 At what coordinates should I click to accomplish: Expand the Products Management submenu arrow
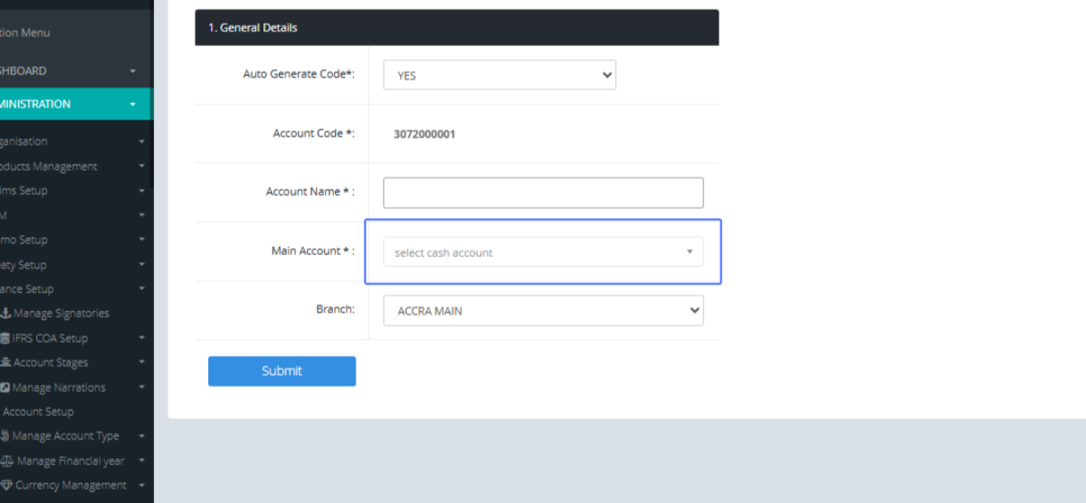tap(141, 166)
